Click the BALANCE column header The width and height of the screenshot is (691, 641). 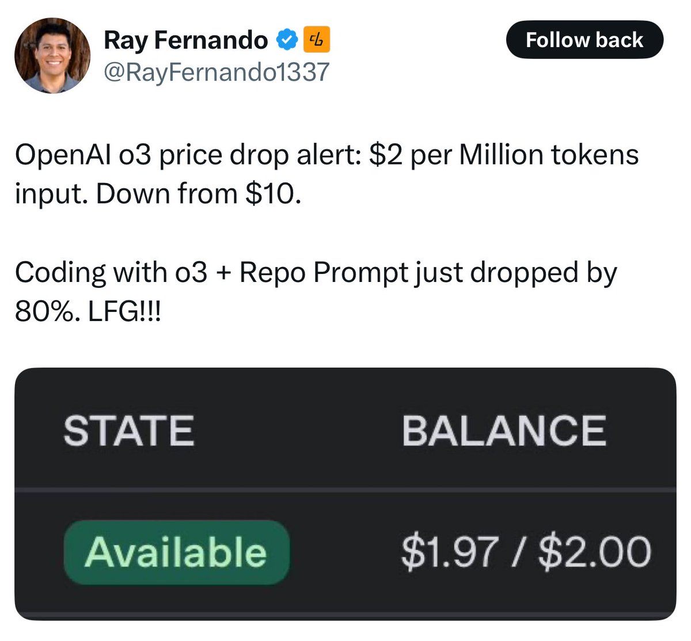(505, 430)
